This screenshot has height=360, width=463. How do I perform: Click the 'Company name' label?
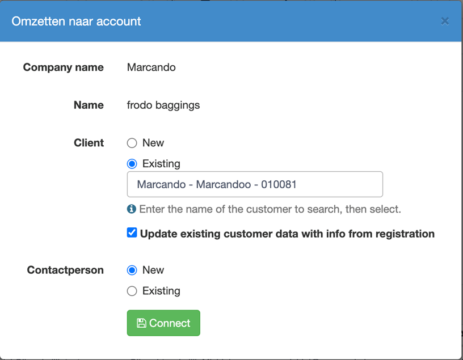coord(64,67)
